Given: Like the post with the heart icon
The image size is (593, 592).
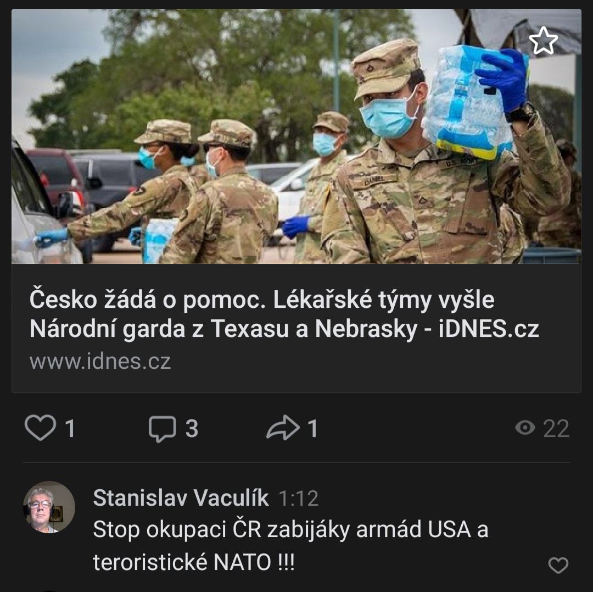Looking at the screenshot, I should coord(40,428).
